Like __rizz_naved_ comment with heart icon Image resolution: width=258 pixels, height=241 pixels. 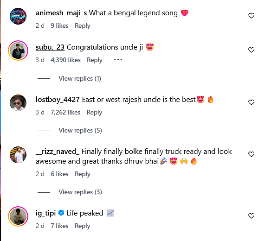[x=251, y=154]
